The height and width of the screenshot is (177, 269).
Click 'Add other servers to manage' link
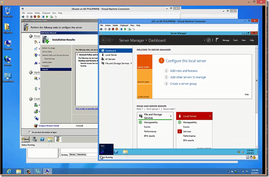188,77
